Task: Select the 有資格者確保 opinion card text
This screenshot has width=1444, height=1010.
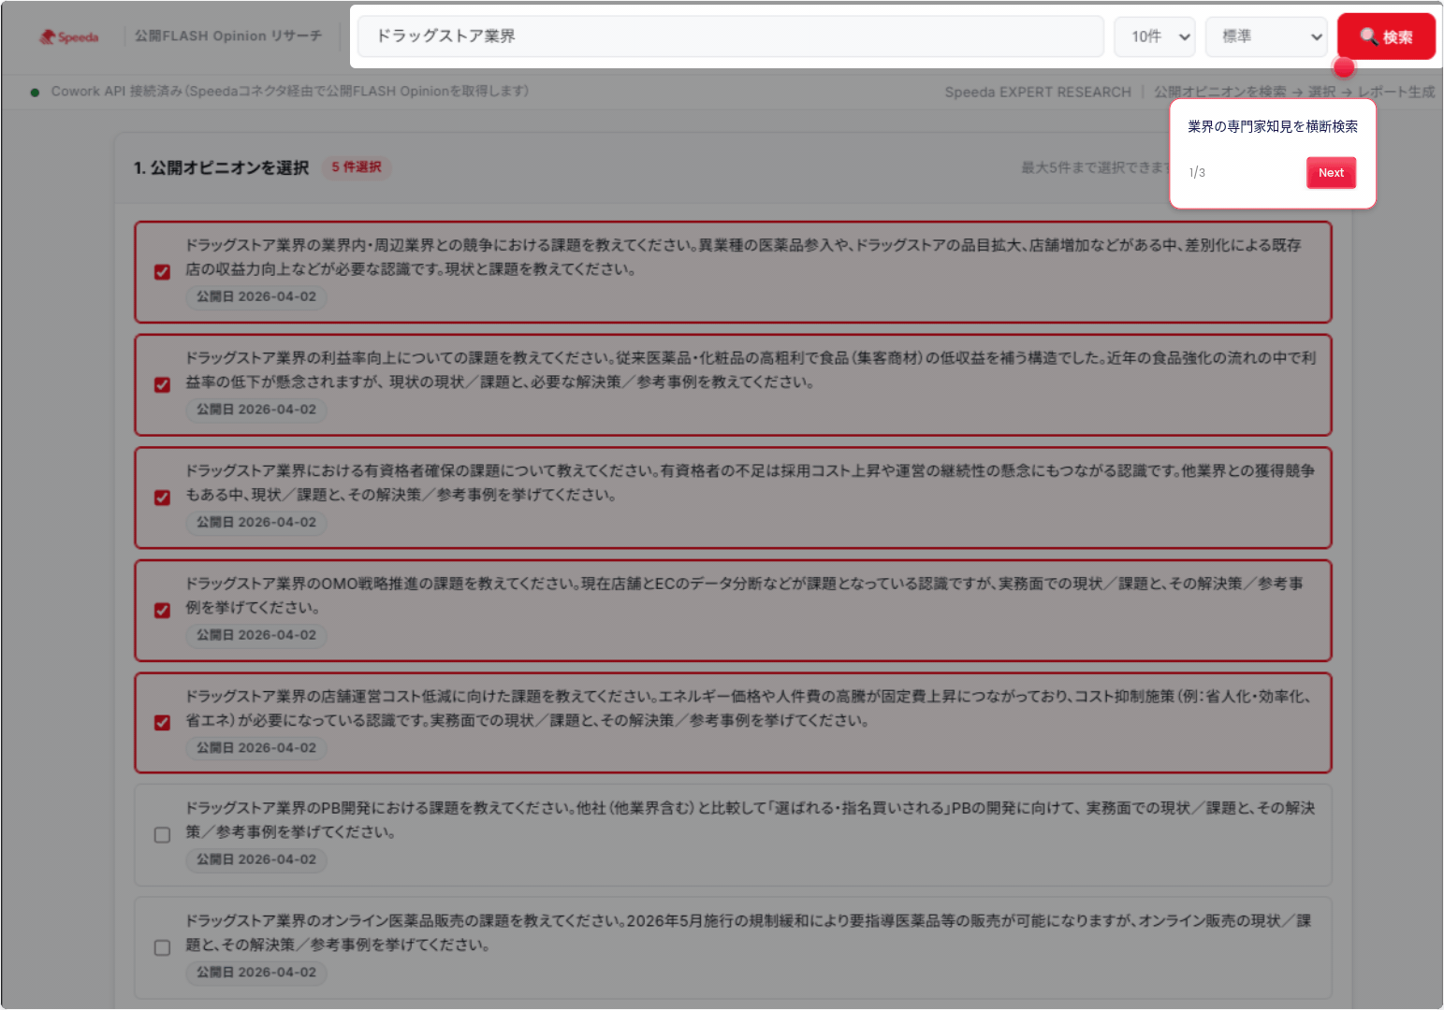Action: (750, 483)
